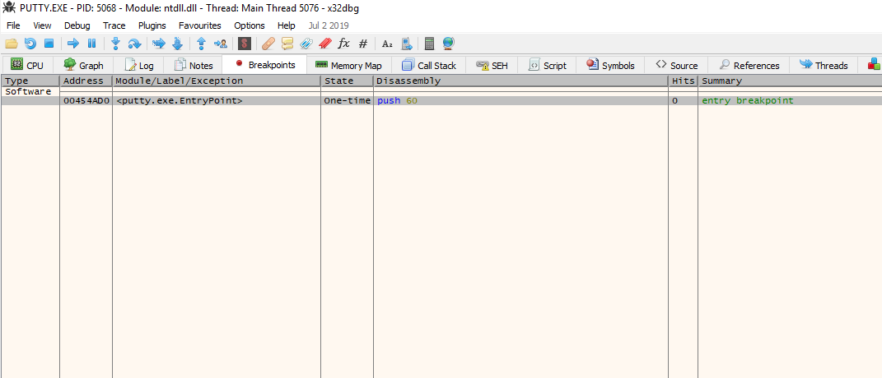Viewport: 882px width, 378px height.
Task: Open the Help menu
Action: (x=287, y=25)
